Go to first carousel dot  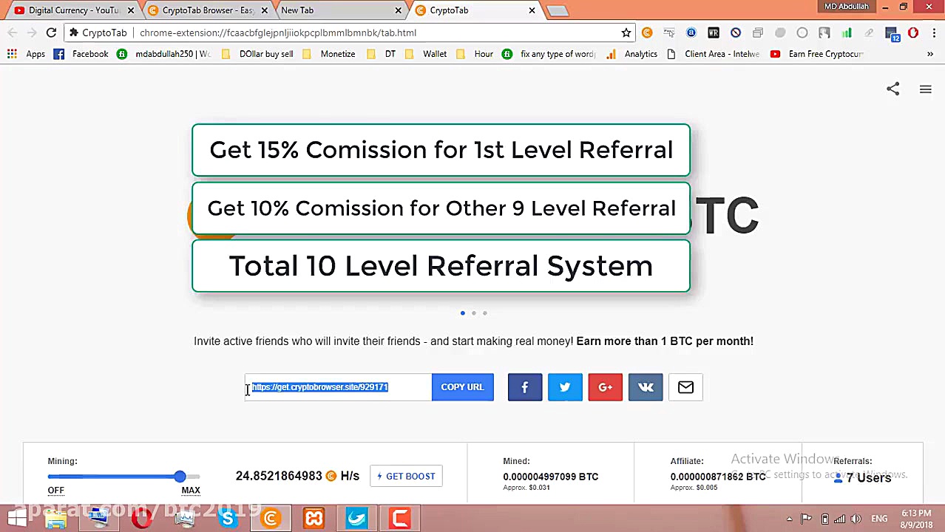[x=463, y=313]
